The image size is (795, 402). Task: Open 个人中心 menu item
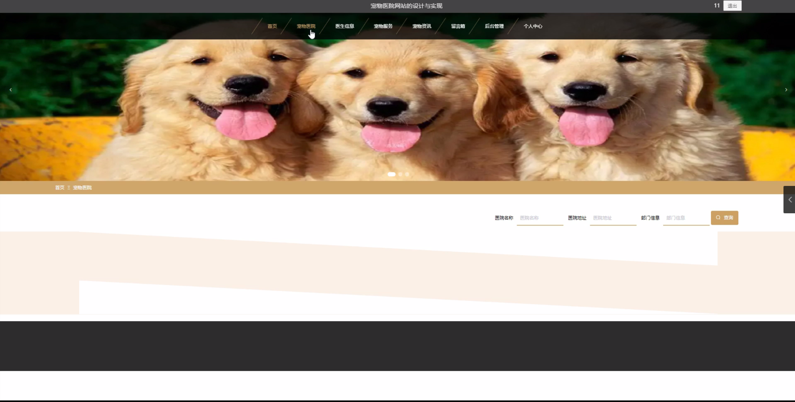[532, 26]
